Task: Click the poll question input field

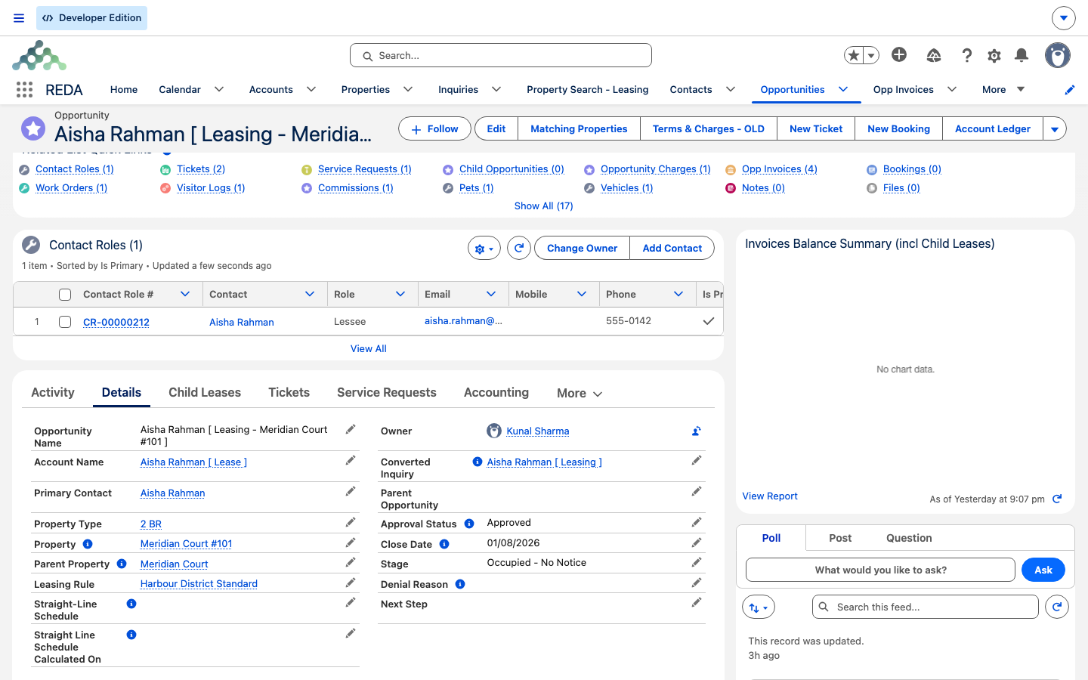Action: point(880,570)
